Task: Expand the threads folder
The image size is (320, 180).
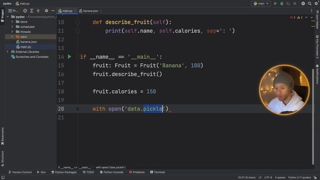Action: click(12, 31)
